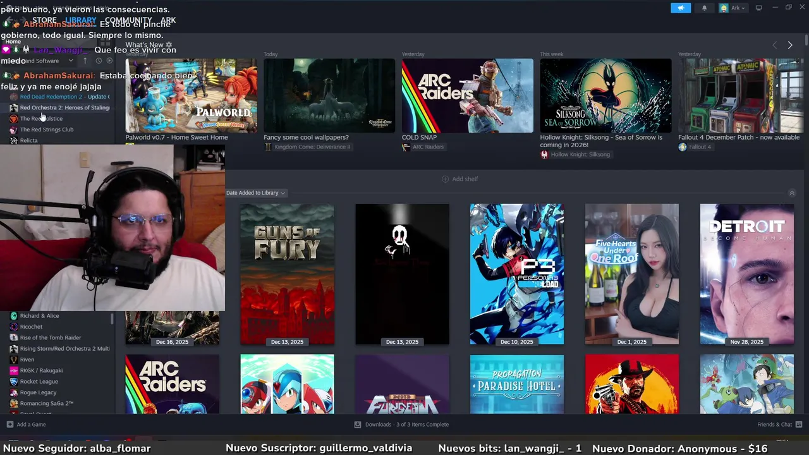This screenshot has height=455, width=809.
Task: Open the announcements megaphone button
Action: click(x=681, y=8)
